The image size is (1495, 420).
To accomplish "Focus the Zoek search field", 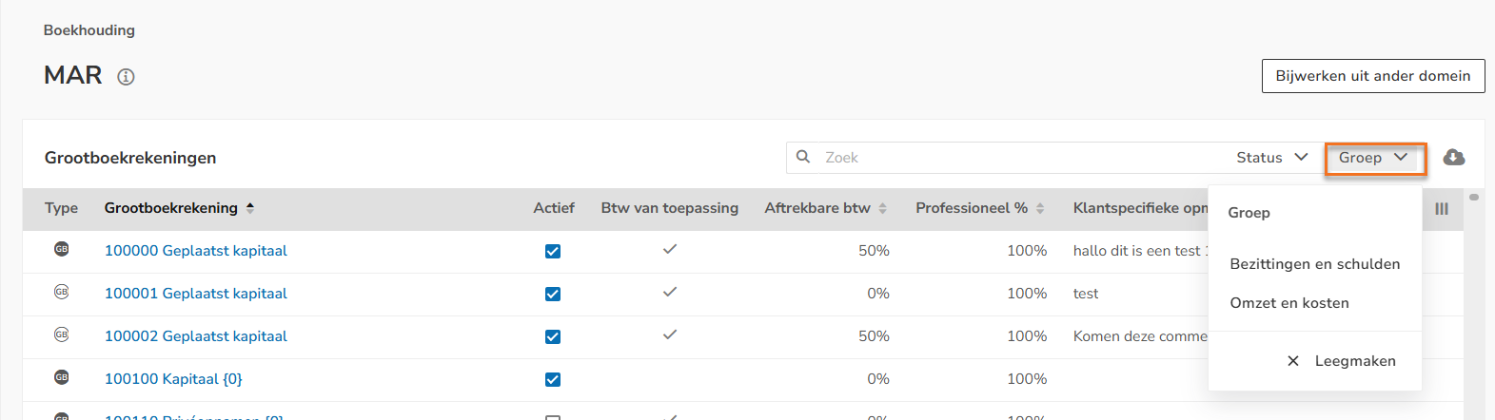I will 1018,158.
